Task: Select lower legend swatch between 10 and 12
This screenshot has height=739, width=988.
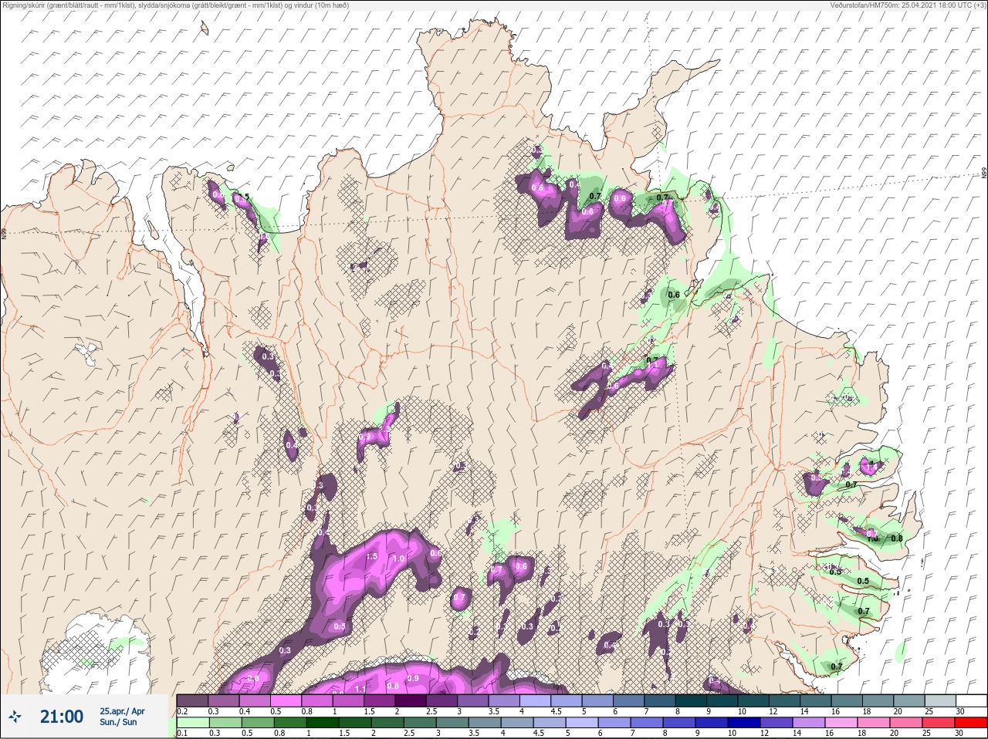Action: point(745,723)
